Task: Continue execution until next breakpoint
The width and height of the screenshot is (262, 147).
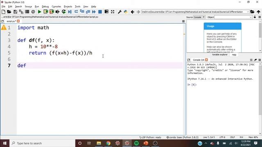Action: 94,12
